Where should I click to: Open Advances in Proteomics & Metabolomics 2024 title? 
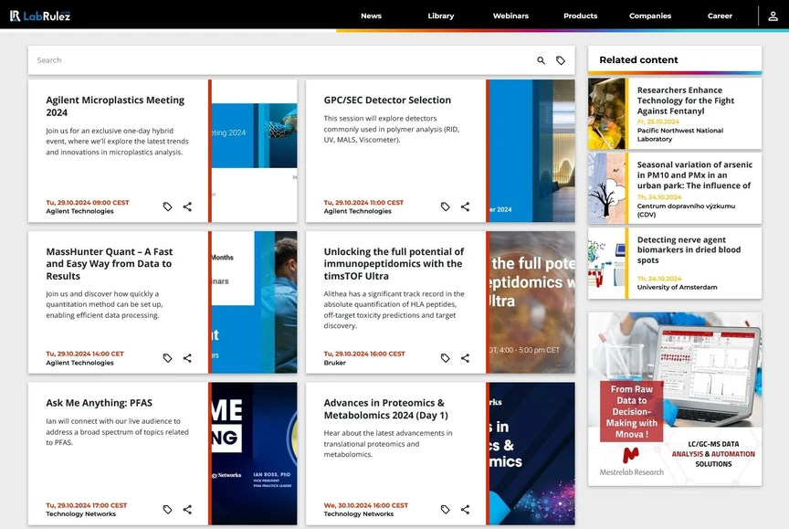coord(386,408)
